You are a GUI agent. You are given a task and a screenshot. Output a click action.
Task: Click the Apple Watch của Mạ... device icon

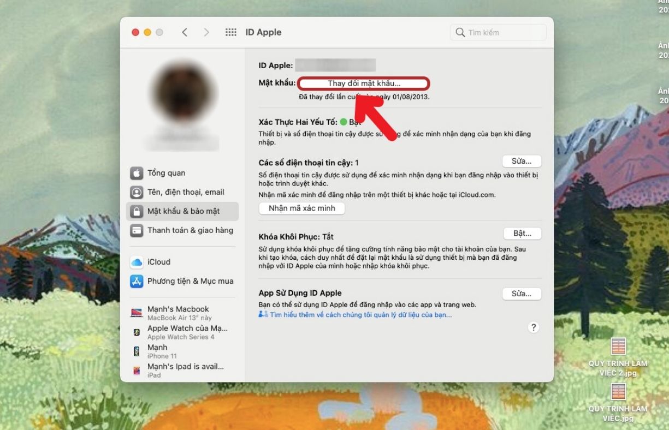click(137, 332)
